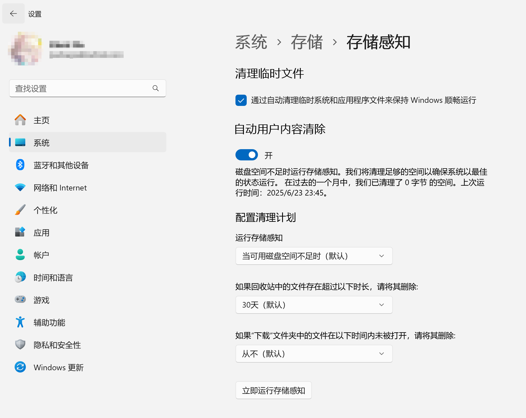
Task: Click the 个性化 paintbrush icon
Action: tap(20, 210)
